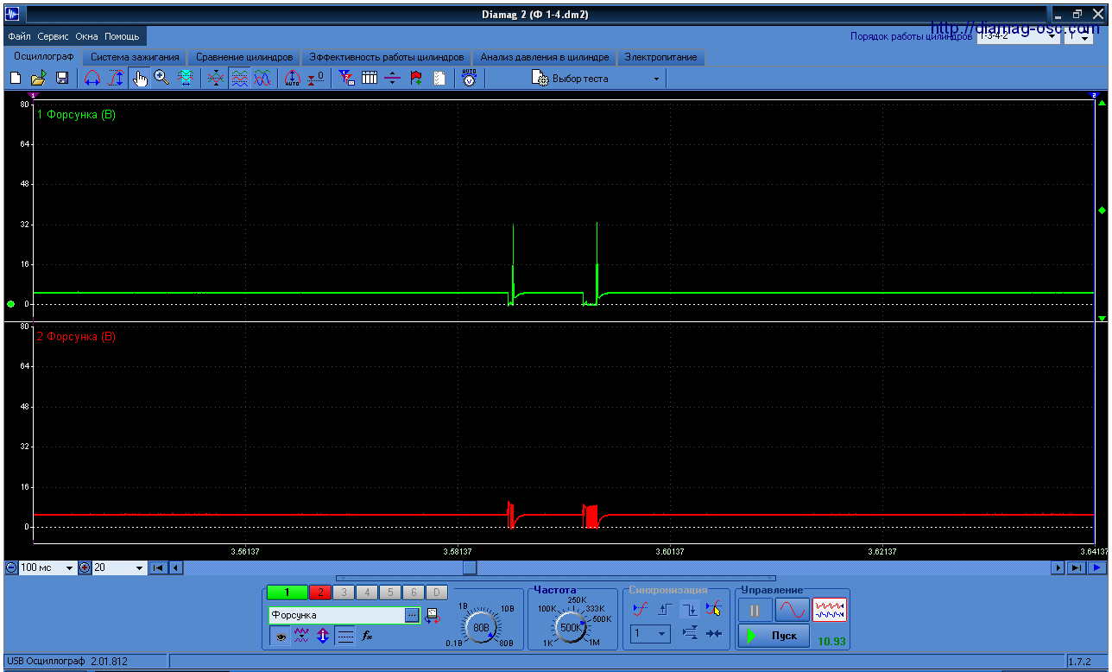Adjust the 80В voltage range knob
The width and height of the screenshot is (1112, 672).
(482, 627)
